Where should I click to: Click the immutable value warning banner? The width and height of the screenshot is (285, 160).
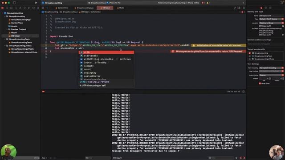click(x=219, y=45)
